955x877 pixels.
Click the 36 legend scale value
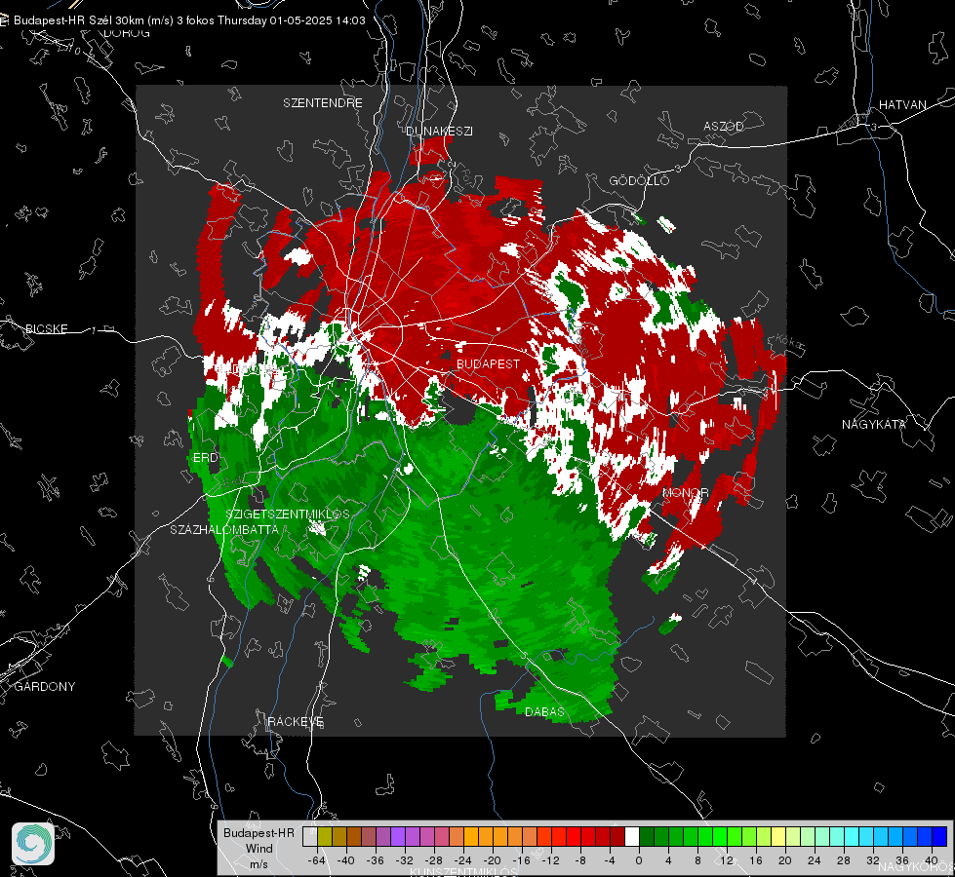pyautogui.click(x=902, y=860)
